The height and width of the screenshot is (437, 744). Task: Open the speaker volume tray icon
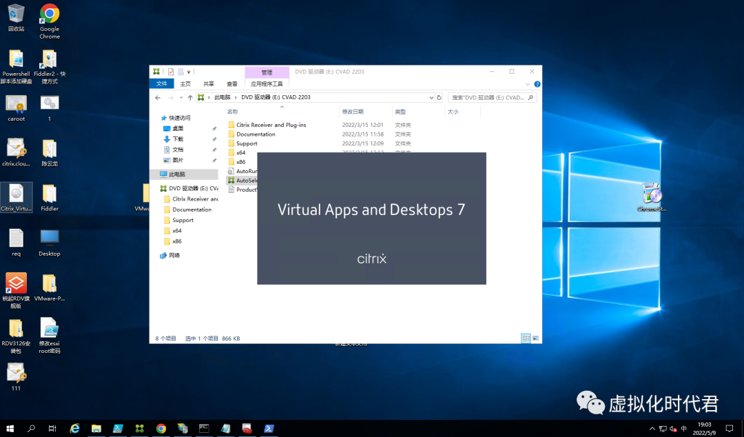(x=673, y=429)
